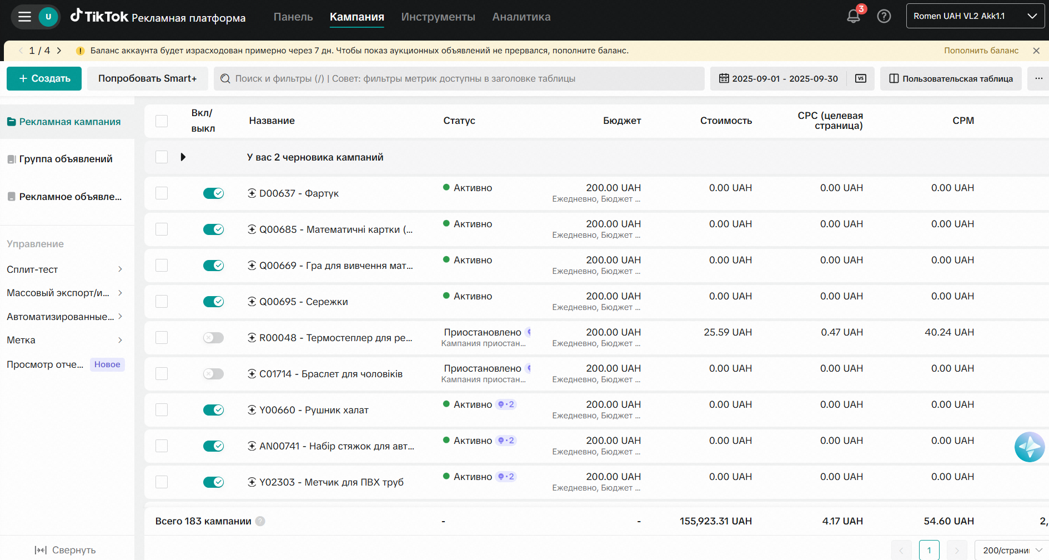Dismiss the balance warning banner
The image size is (1049, 560).
1036,51
